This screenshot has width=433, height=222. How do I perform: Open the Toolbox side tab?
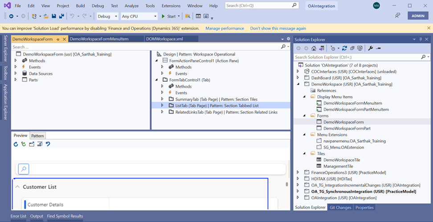tap(5, 73)
